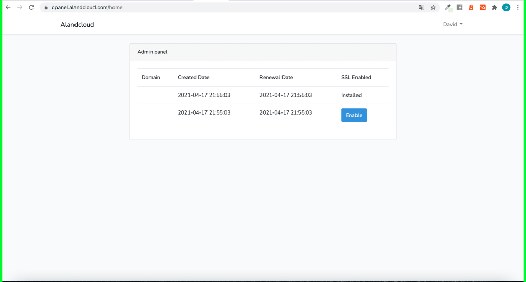Viewport: 526px width, 282px height.
Task: Go back using the browser back arrow
Action: (x=8, y=7)
